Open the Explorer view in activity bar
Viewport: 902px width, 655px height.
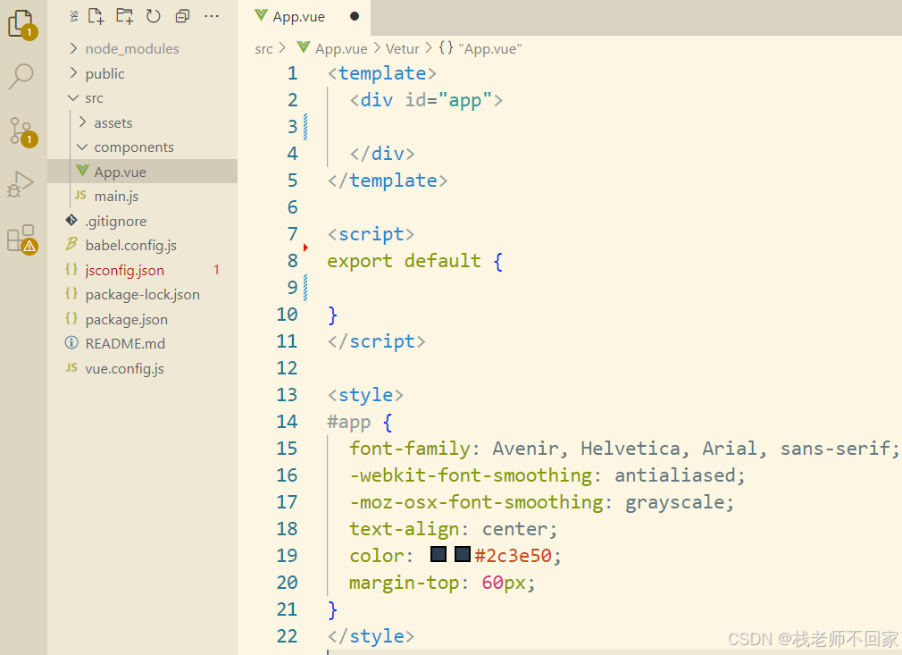(21, 23)
